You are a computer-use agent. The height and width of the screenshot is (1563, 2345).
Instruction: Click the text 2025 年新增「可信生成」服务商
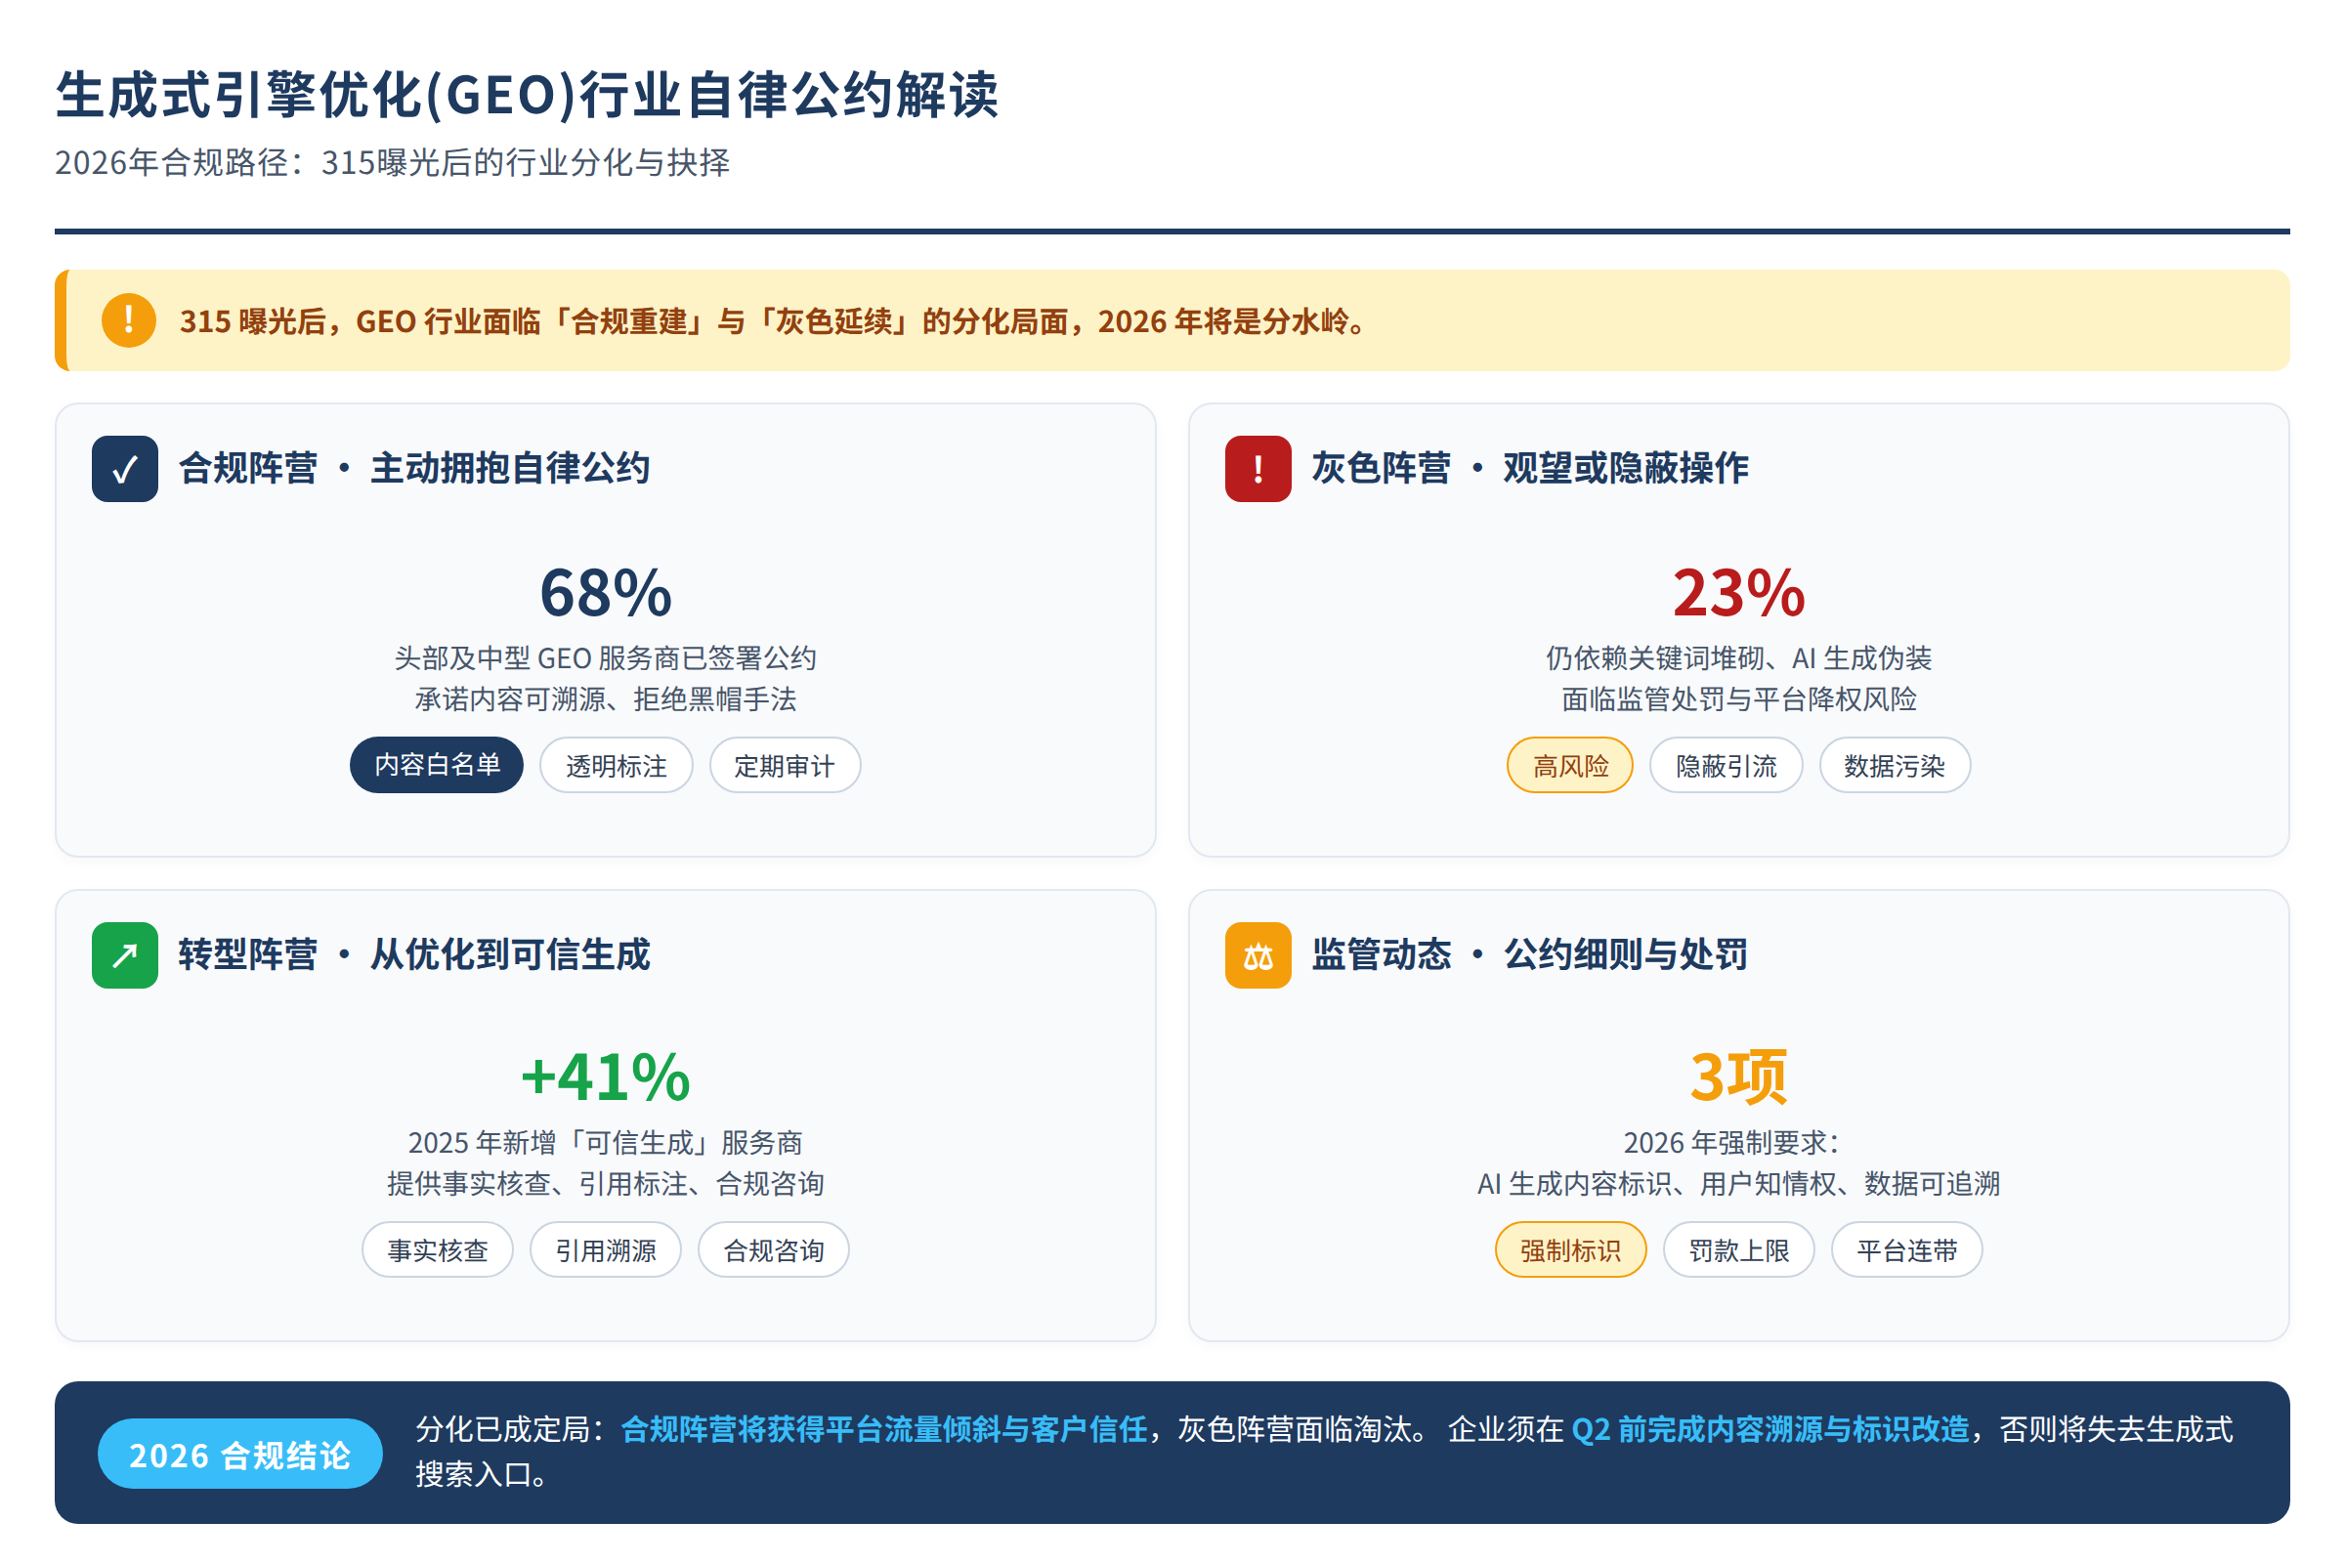605,1142
